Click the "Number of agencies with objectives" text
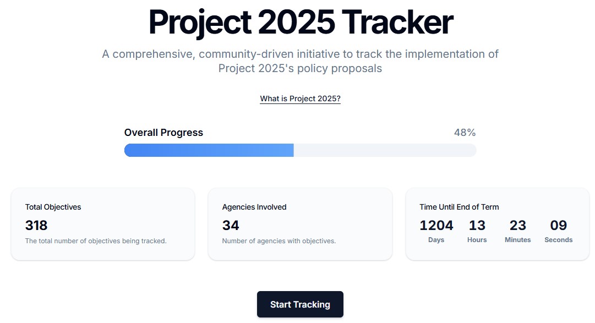 pos(279,241)
